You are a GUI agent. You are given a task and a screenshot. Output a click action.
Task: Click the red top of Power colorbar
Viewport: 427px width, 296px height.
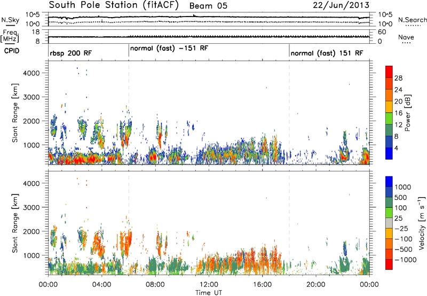(389, 72)
